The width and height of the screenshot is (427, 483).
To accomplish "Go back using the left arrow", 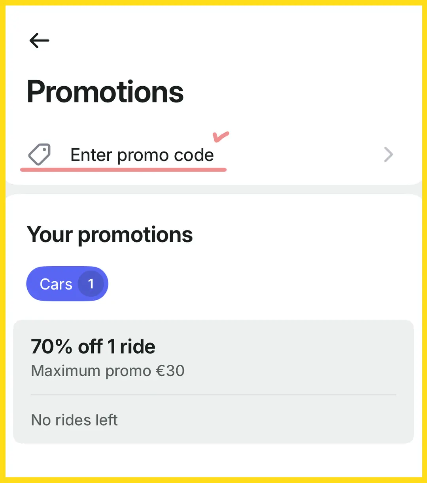I will tap(39, 40).
